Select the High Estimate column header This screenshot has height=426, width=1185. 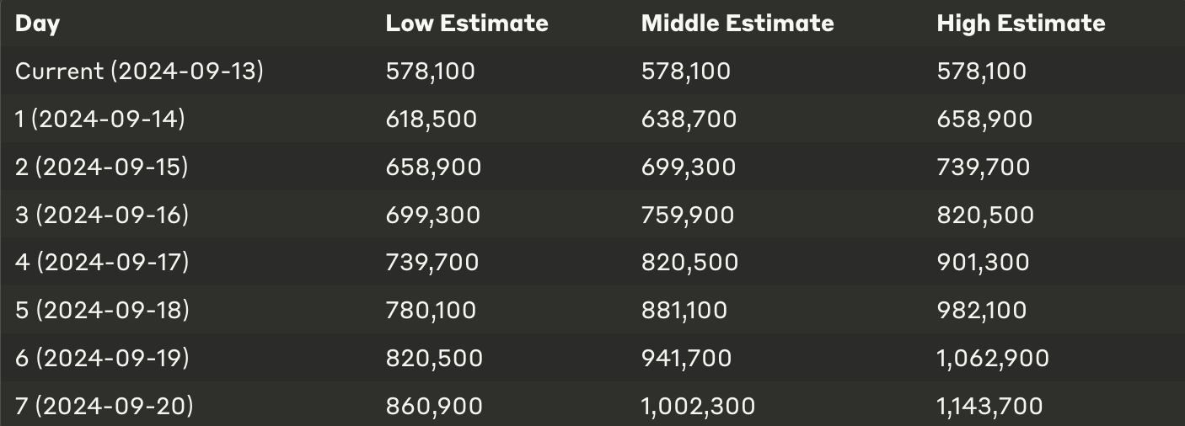(1021, 23)
